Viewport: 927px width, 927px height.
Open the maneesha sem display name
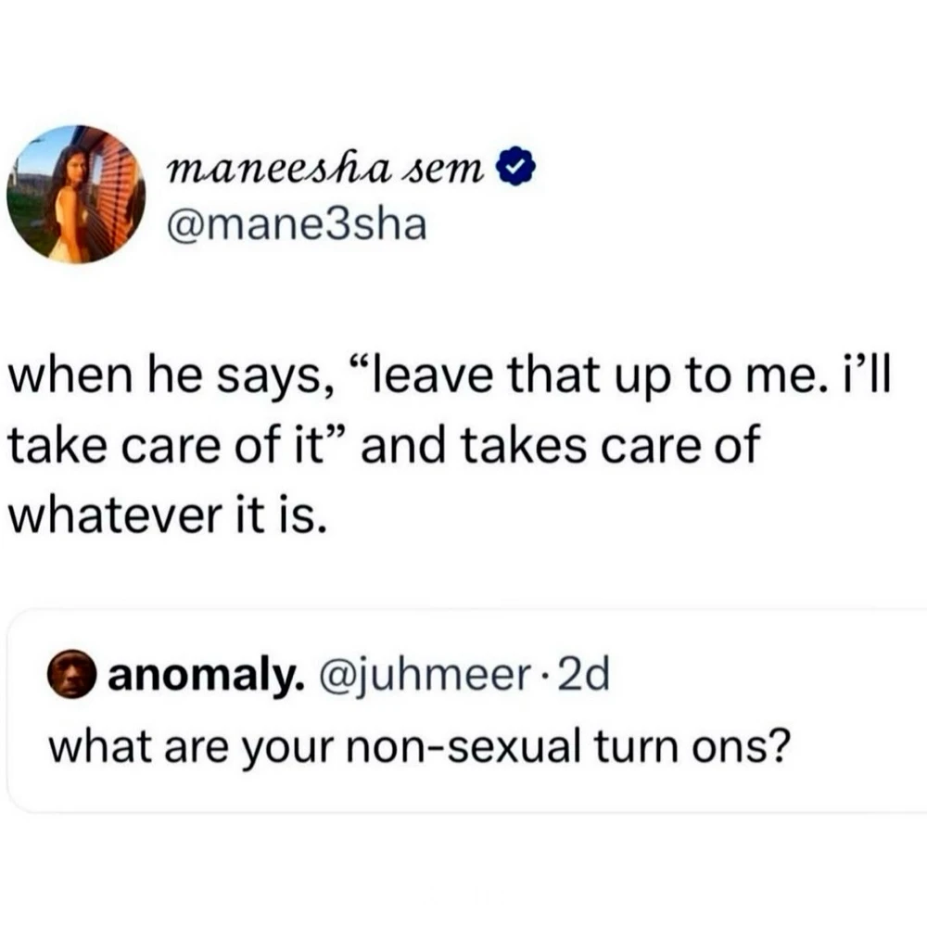(327, 171)
